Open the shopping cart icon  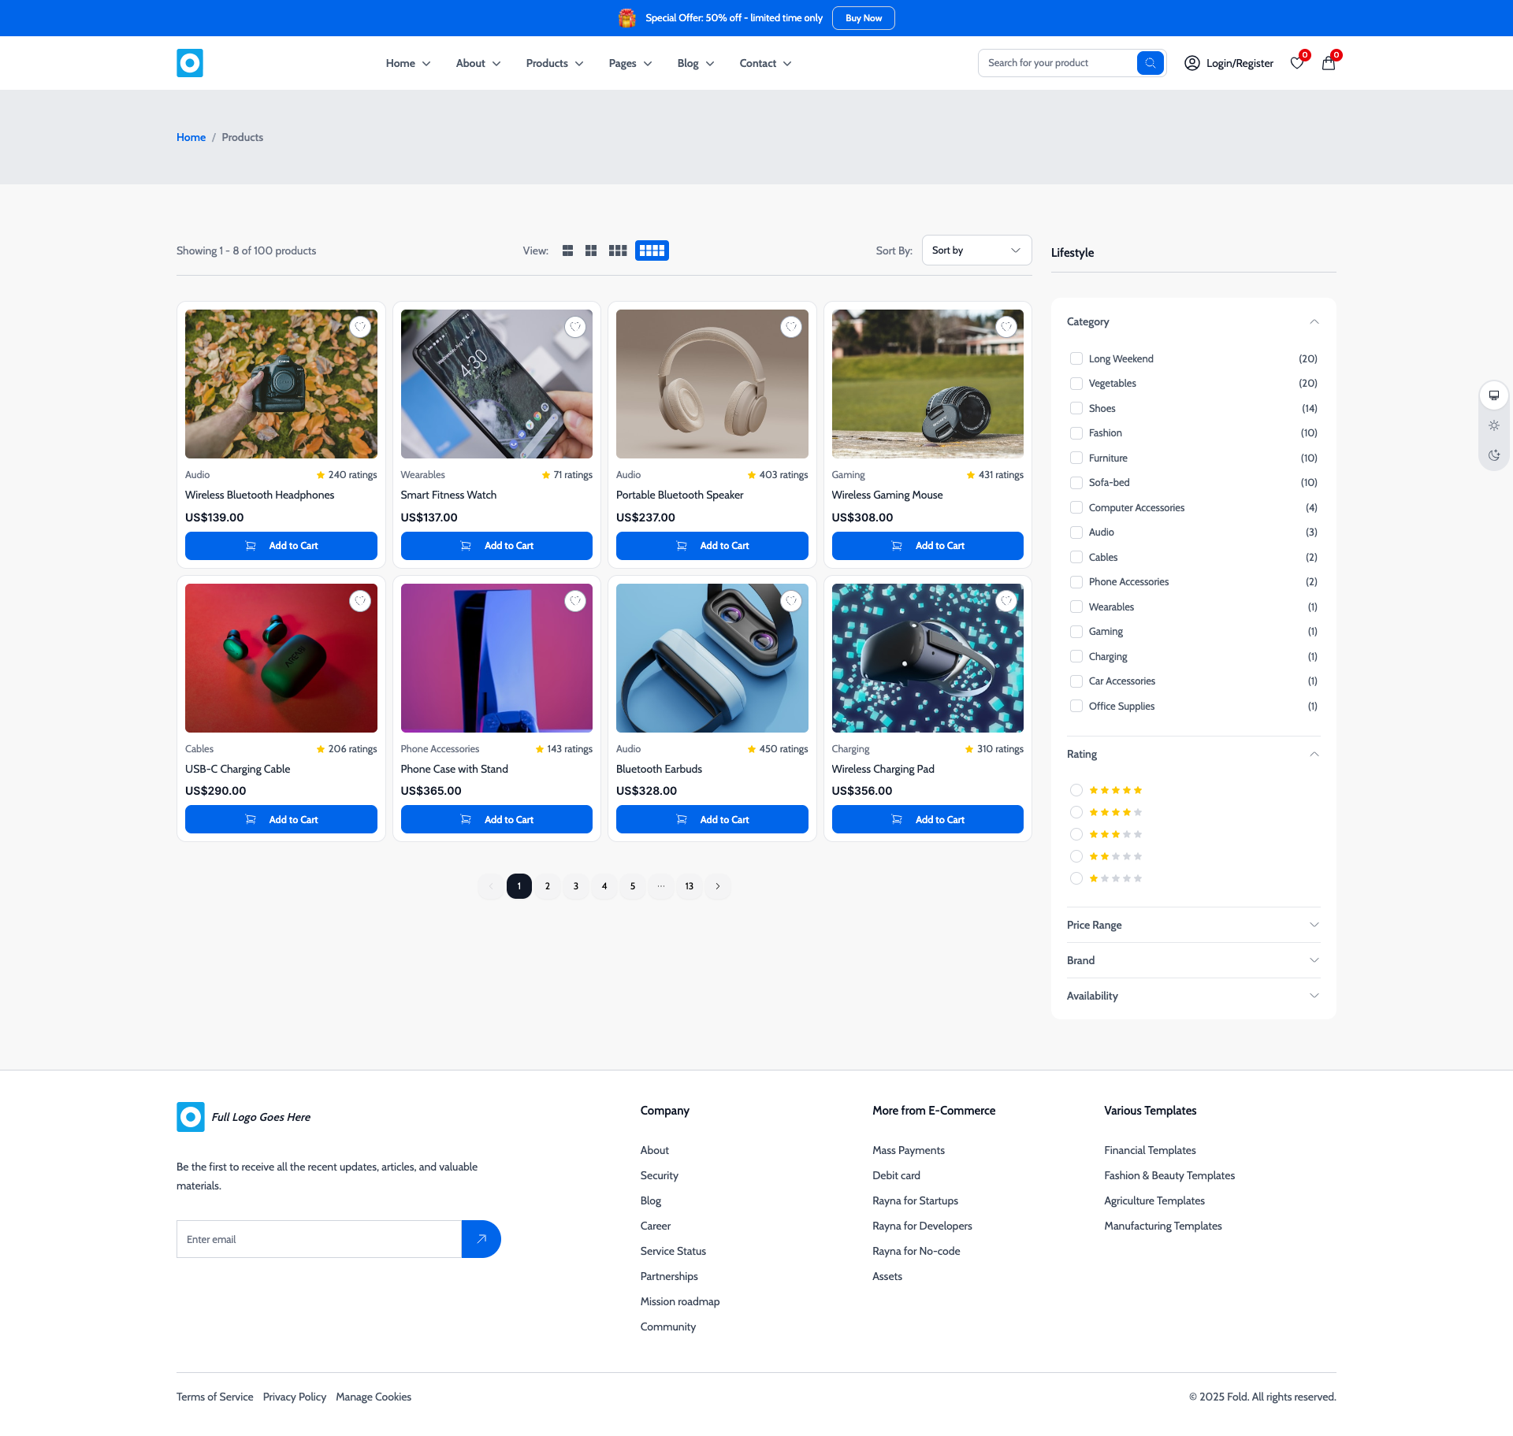coord(1328,63)
